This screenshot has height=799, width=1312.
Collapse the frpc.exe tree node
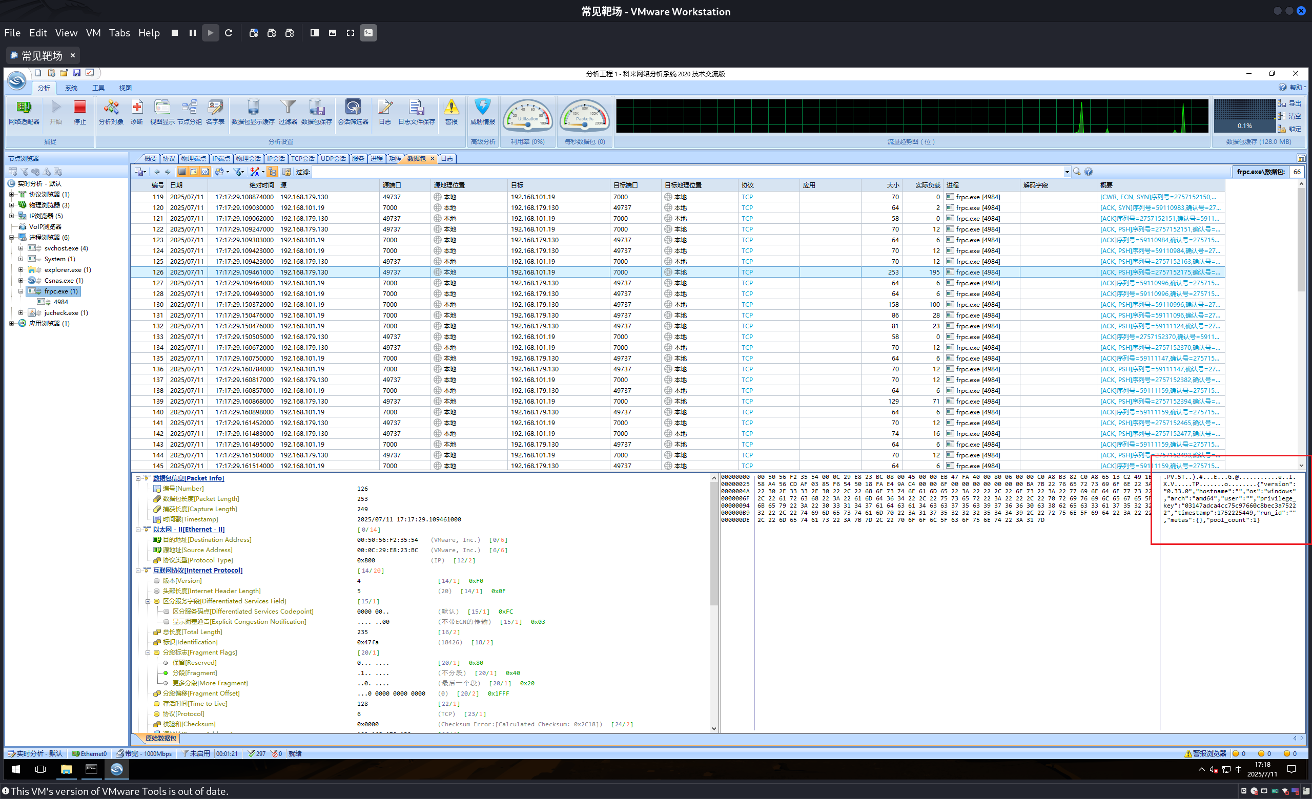21,291
